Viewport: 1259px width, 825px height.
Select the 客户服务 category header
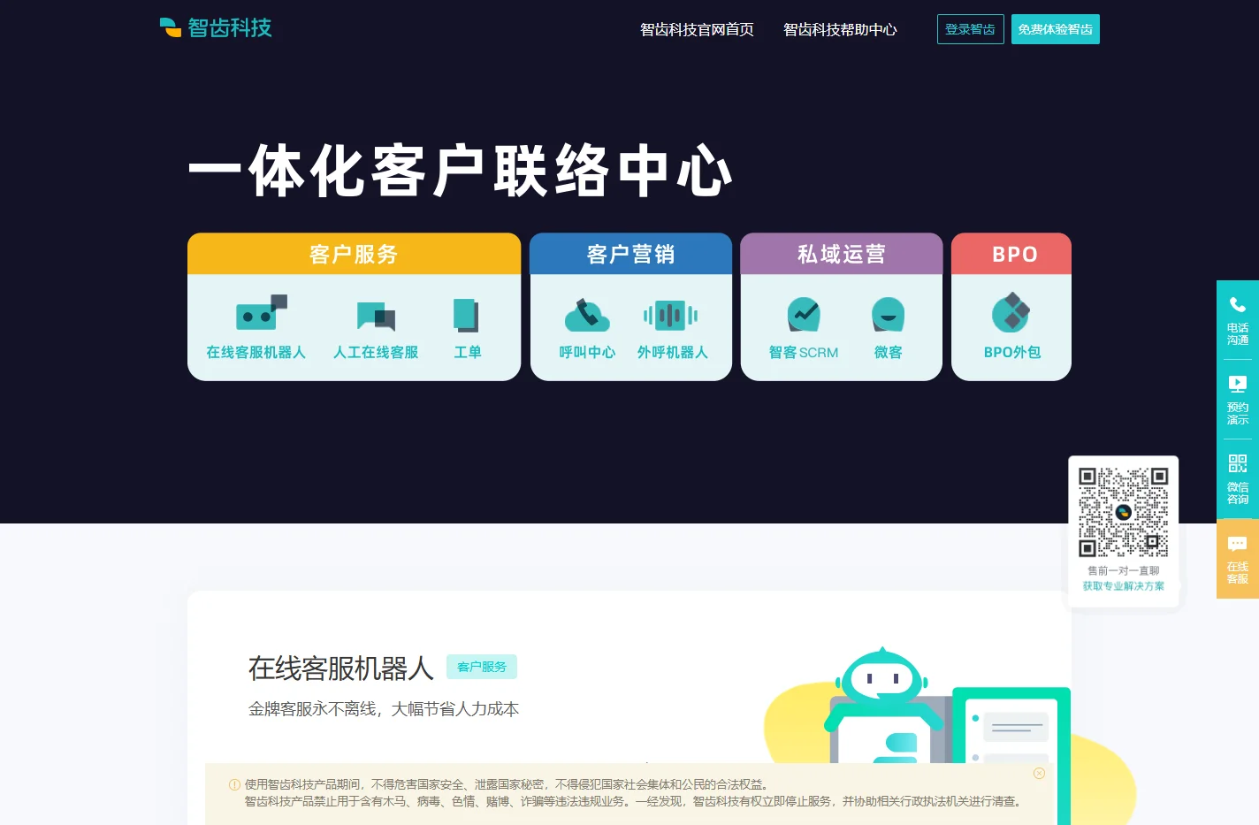pos(354,254)
